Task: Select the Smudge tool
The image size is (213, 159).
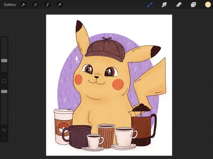Action: click(x=164, y=5)
